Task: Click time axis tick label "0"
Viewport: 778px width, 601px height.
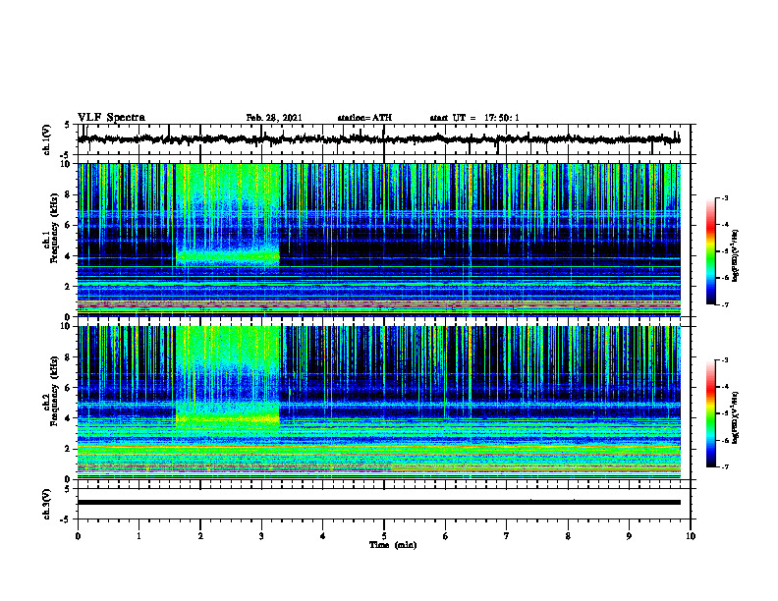Action: click(x=78, y=536)
